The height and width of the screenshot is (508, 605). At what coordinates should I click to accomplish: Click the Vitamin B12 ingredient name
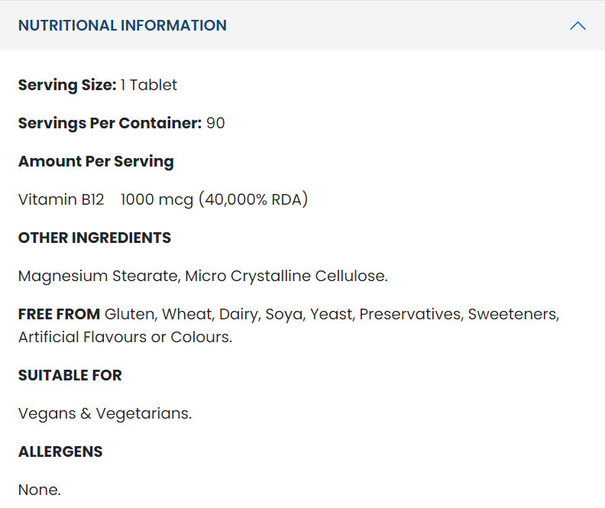[x=61, y=199]
